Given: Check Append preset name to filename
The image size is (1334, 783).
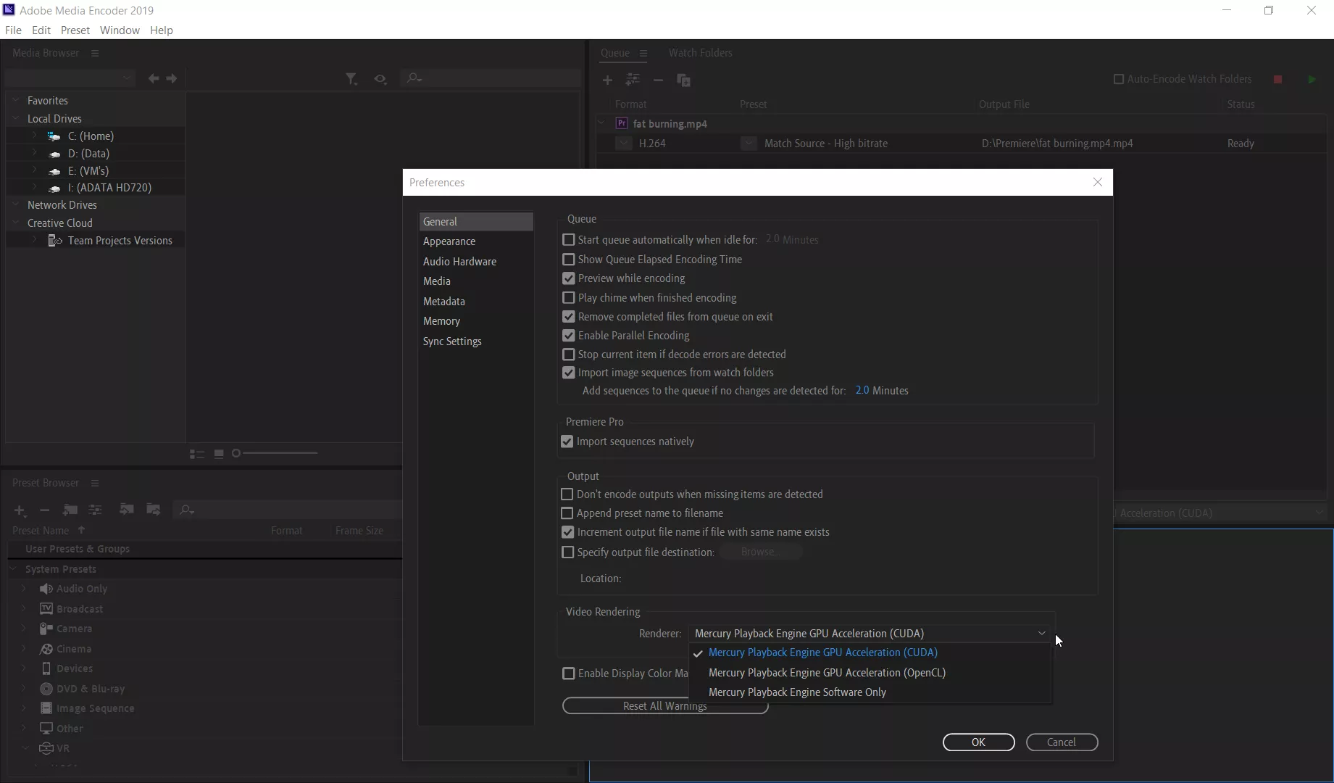Looking at the screenshot, I should (567, 513).
